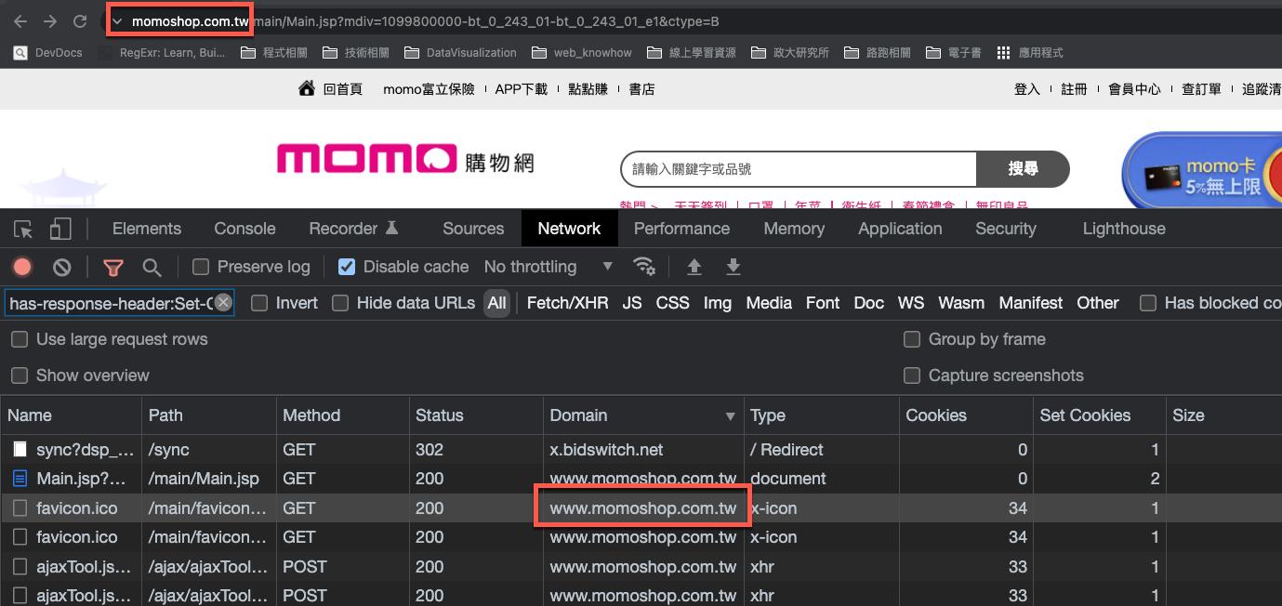Image resolution: width=1282 pixels, height=606 pixels.
Task: Open the RegExr bookmark
Action: point(162,53)
